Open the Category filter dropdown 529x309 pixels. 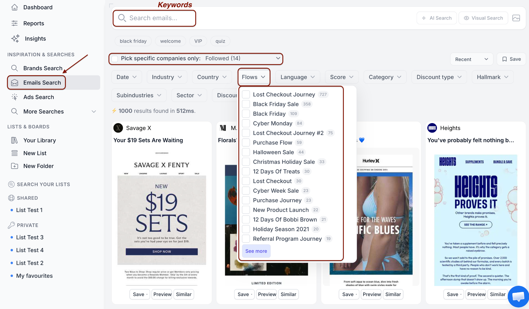coord(385,77)
